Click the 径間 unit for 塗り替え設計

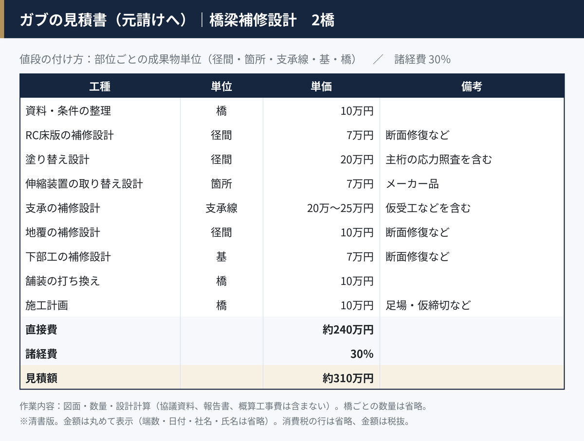pyautogui.click(x=221, y=159)
